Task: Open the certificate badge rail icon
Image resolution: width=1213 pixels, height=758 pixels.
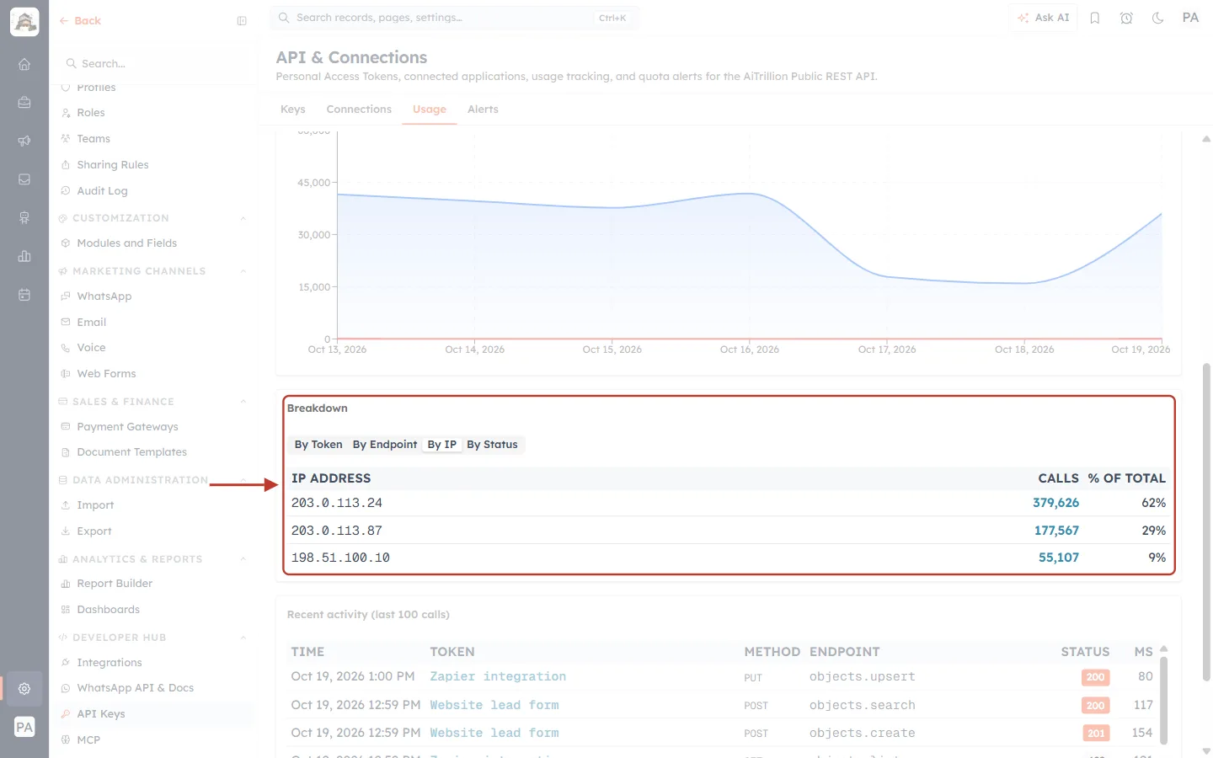Action: click(x=24, y=218)
